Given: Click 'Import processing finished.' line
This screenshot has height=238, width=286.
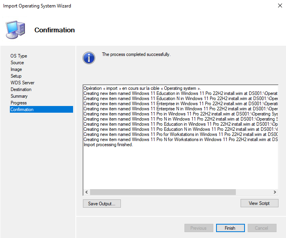Looking at the screenshot, I should tap(108, 145).
